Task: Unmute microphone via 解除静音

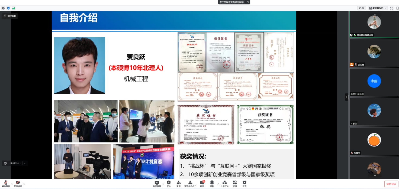Action: [x=6, y=183]
